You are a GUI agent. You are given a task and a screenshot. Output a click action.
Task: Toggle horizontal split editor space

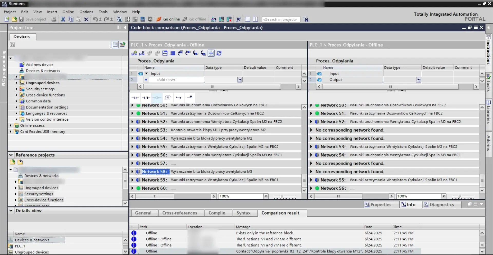click(248, 19)
